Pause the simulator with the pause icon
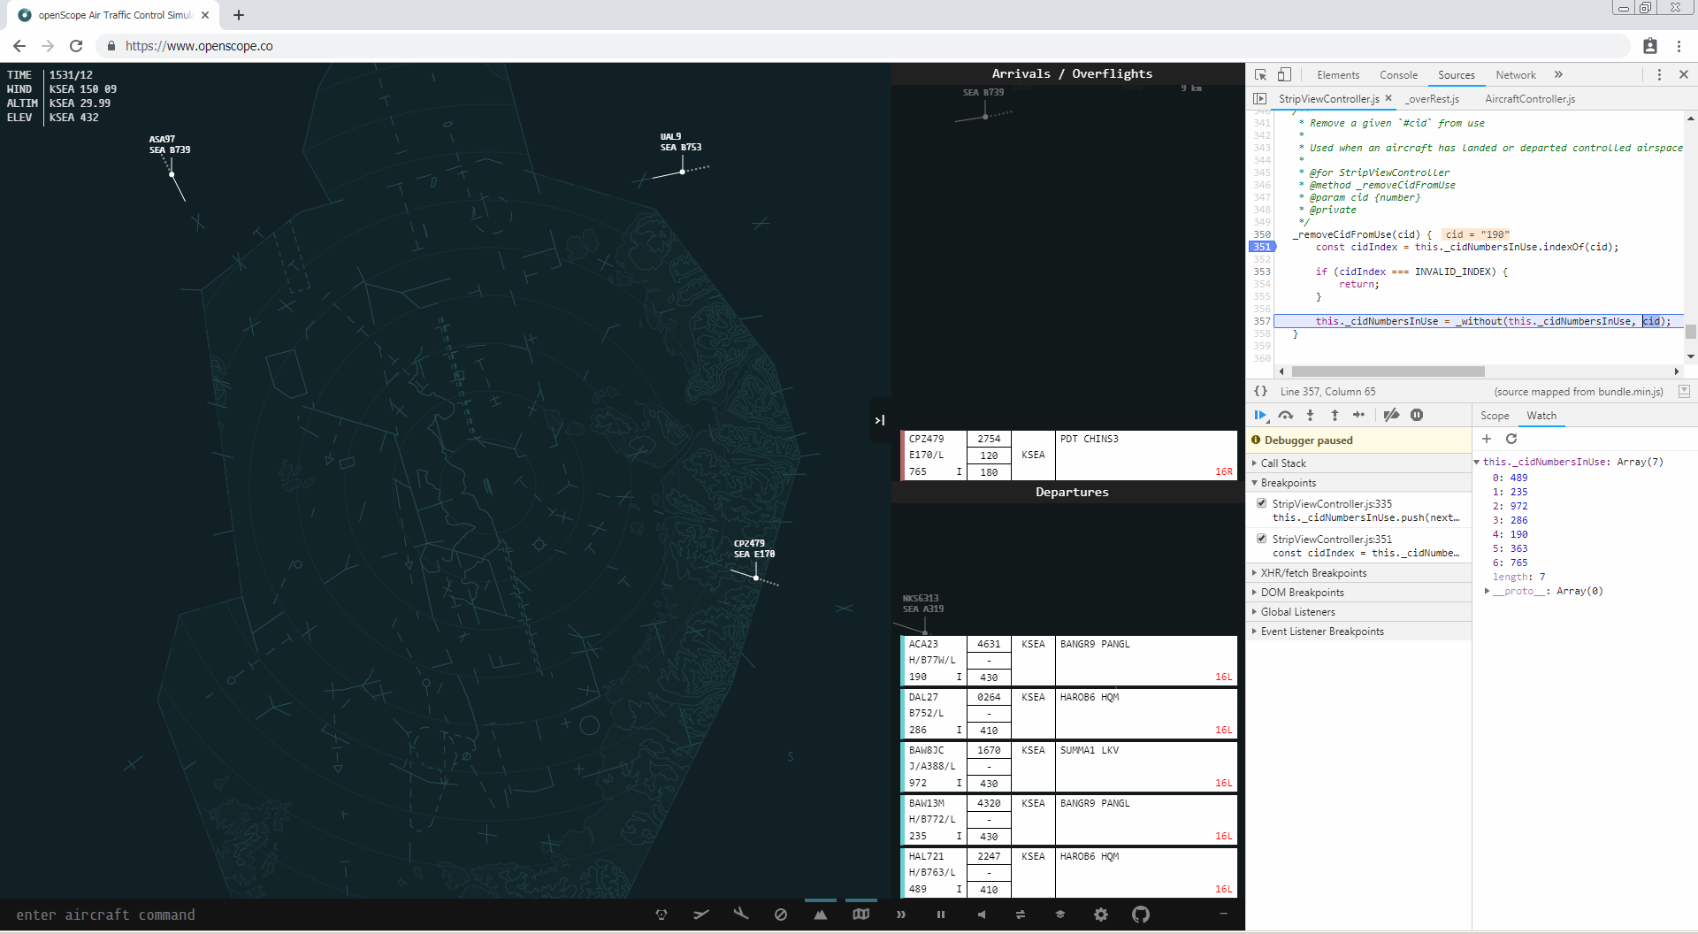 click(x=941, y=915)
